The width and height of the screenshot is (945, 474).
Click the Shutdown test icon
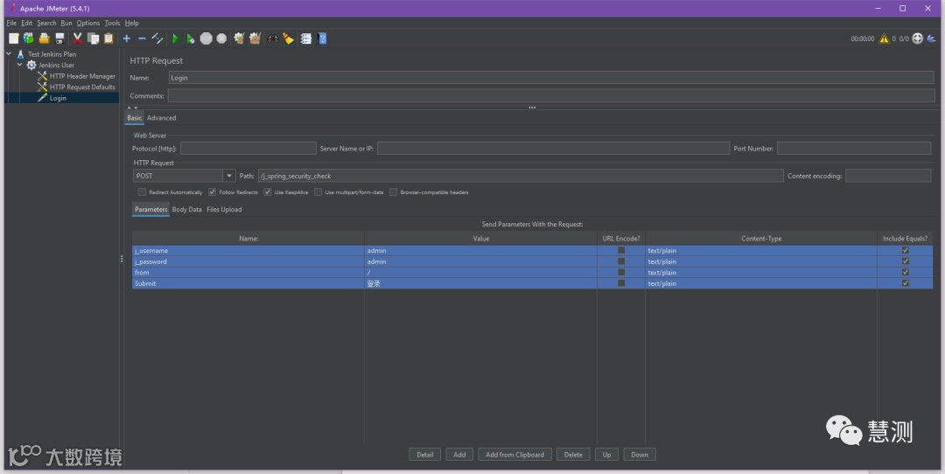coord(221,38)
